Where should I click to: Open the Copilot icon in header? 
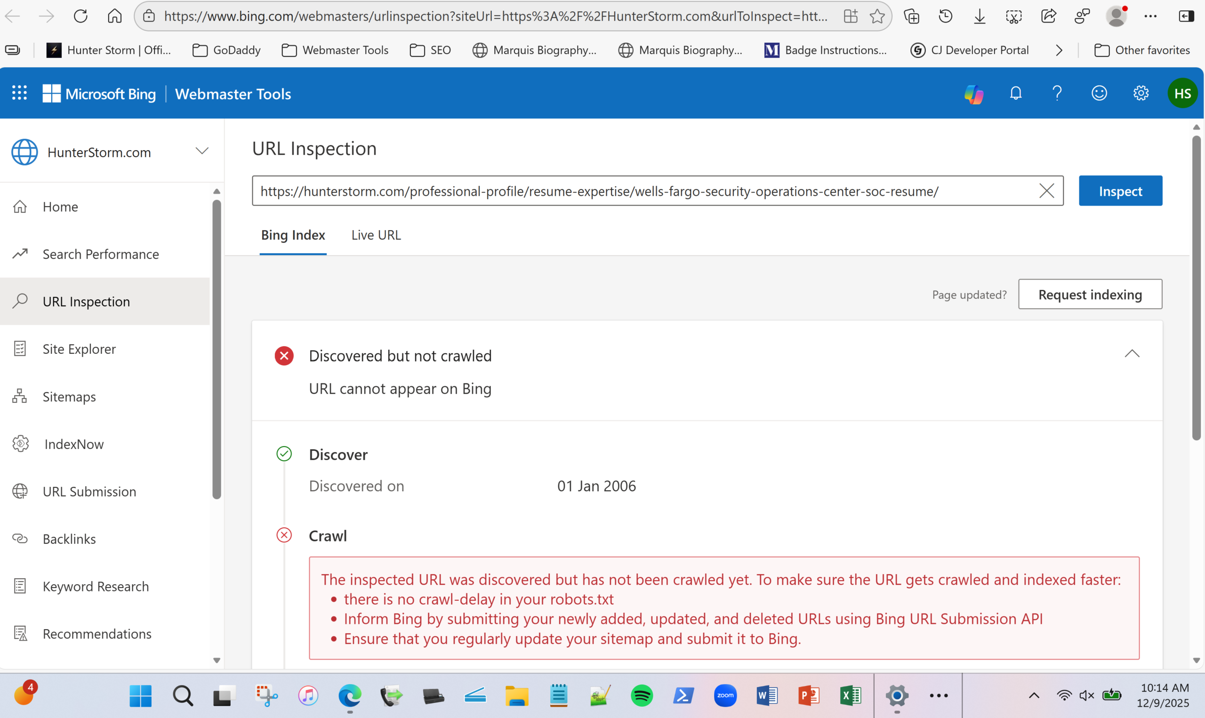point(974,94)
